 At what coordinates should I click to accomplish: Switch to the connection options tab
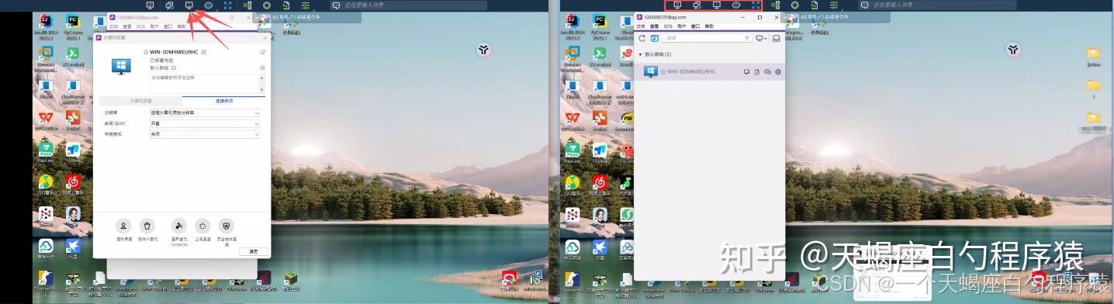(x=224, y=101)
